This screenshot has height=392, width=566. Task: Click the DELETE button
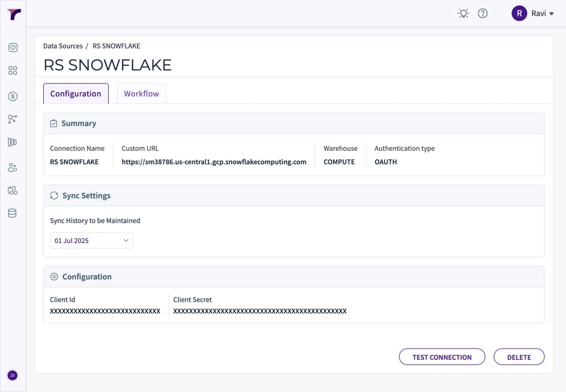point(519,357)
